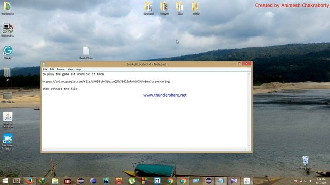Select the blue G circle desktop icon
The image size is (330, 185).
8,52
